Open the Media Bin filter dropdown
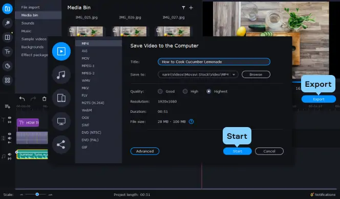340x199 pixels. coord(183,8)
